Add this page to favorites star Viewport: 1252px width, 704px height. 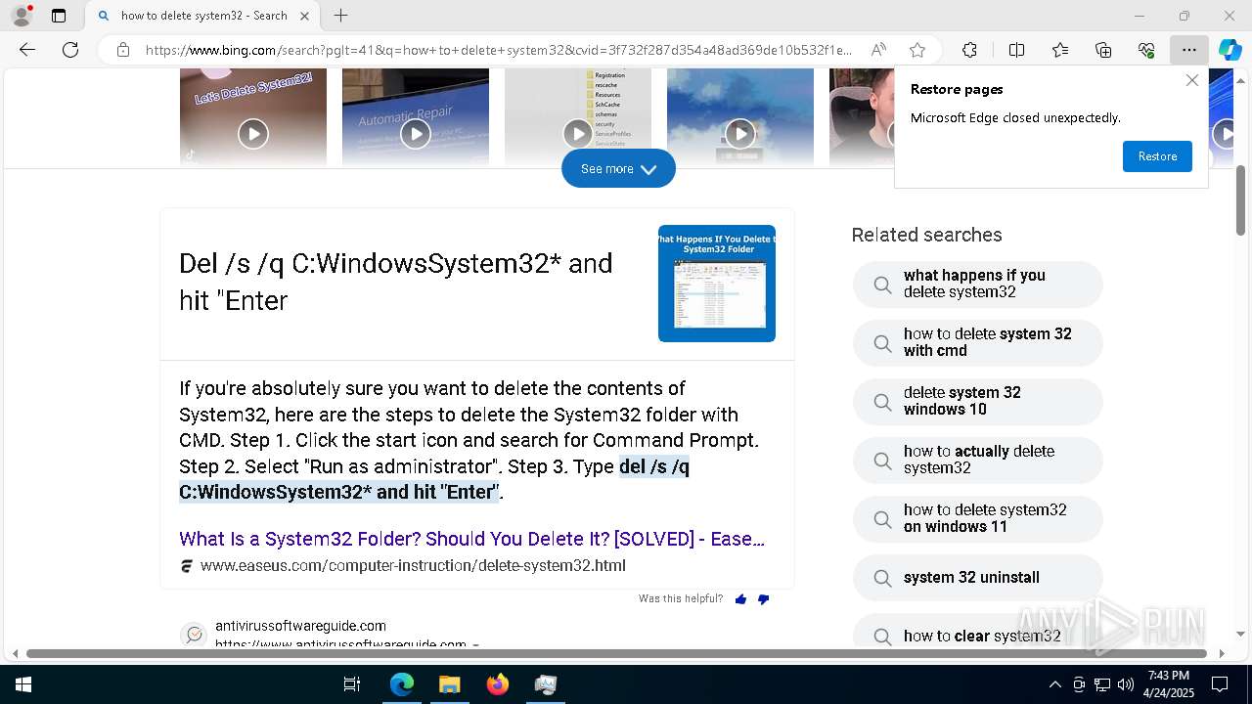(917, 50)
